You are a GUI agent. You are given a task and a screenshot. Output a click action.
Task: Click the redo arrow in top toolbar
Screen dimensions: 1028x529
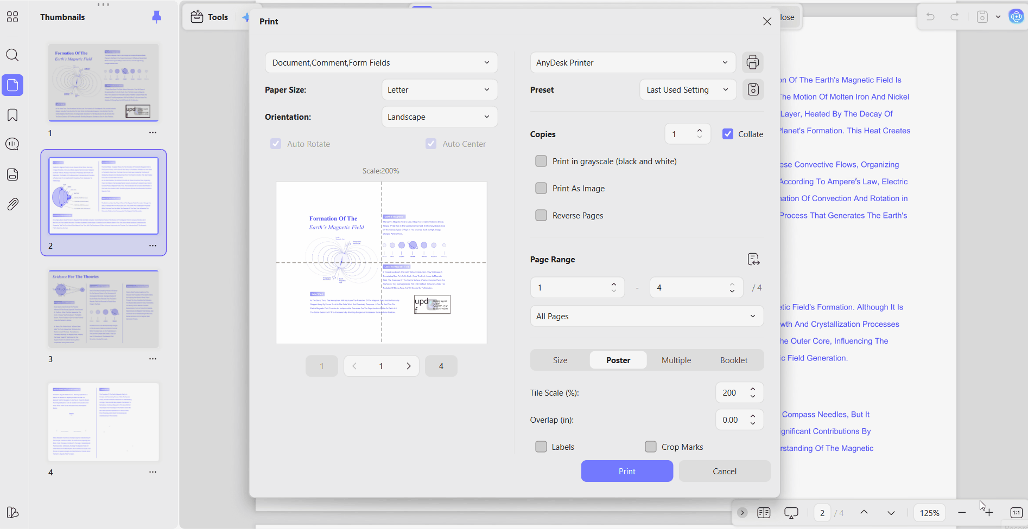tap(955, 17)
